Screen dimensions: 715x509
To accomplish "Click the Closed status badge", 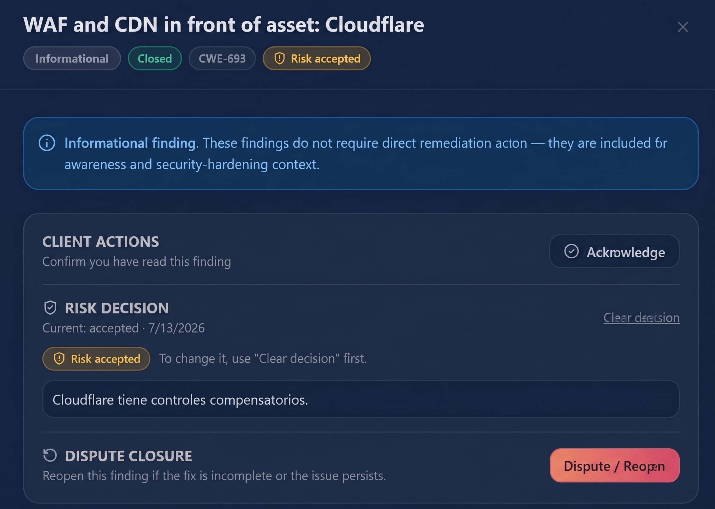I will pyautogui.click(x=155, y=58).
